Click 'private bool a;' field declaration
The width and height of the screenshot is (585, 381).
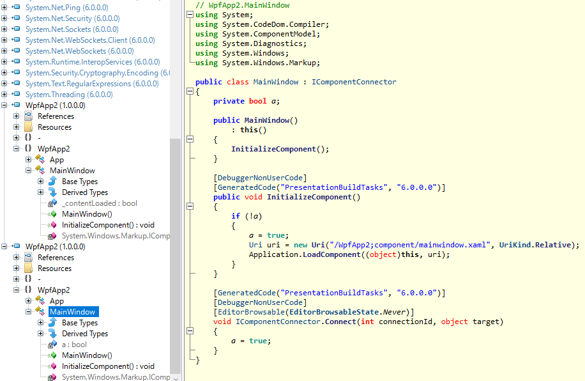[x=247, y=101]
